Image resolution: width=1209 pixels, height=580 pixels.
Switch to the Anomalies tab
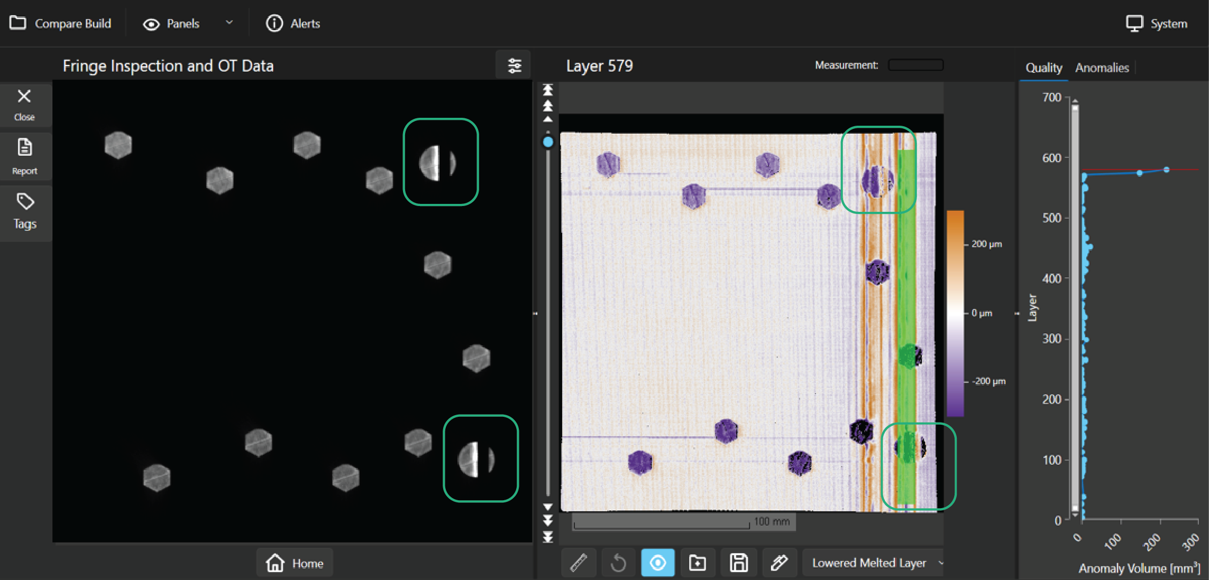1102,67
